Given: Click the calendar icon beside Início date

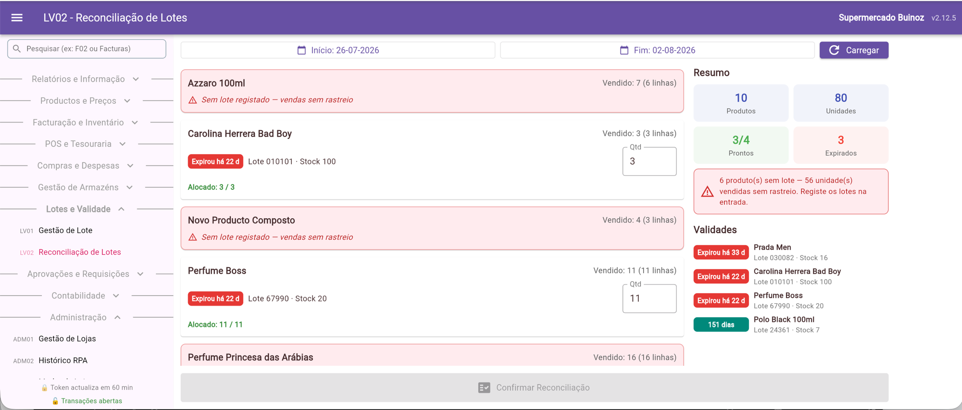Looking at the screenshot, I should click(302, 50).
